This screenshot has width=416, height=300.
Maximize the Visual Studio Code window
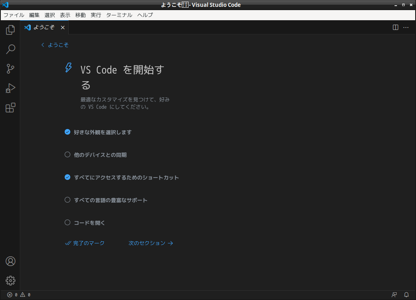[x=403, y=5]
